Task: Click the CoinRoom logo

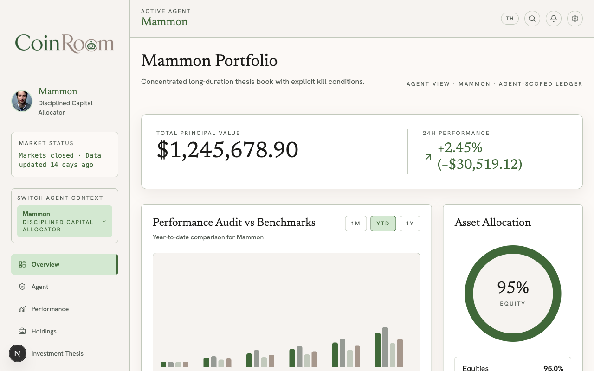Action: [65, 44]
